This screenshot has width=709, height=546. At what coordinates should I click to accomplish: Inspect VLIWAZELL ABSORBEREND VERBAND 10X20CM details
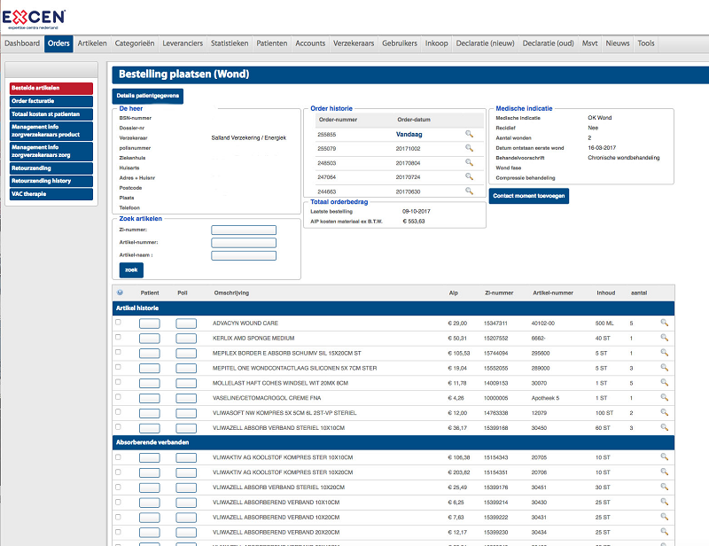tap(664, 517)
